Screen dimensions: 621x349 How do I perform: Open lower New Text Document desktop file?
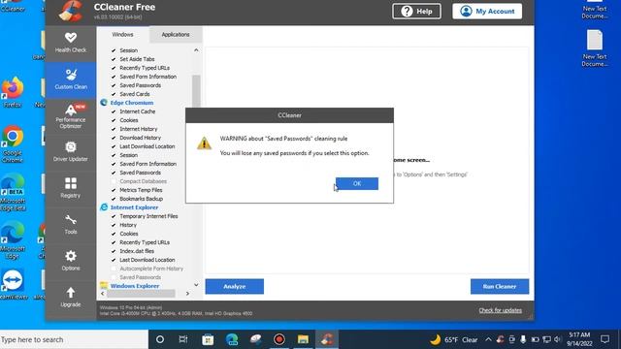click(595, 48)
